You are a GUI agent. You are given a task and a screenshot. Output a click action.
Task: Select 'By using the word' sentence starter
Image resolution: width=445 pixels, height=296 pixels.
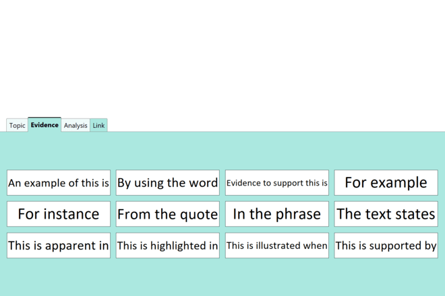pos(168,183)
